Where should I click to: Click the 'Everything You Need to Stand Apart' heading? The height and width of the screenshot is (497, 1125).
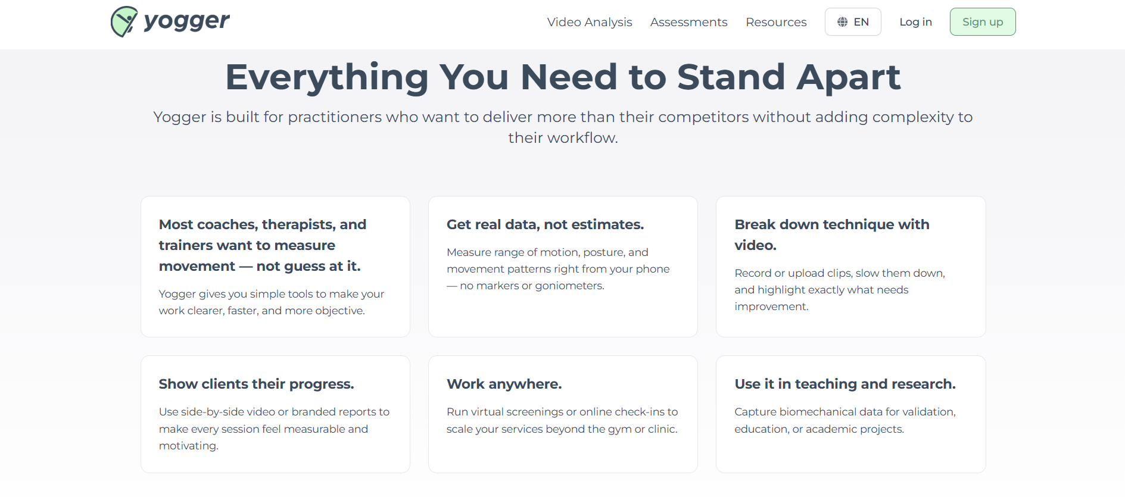563,77
